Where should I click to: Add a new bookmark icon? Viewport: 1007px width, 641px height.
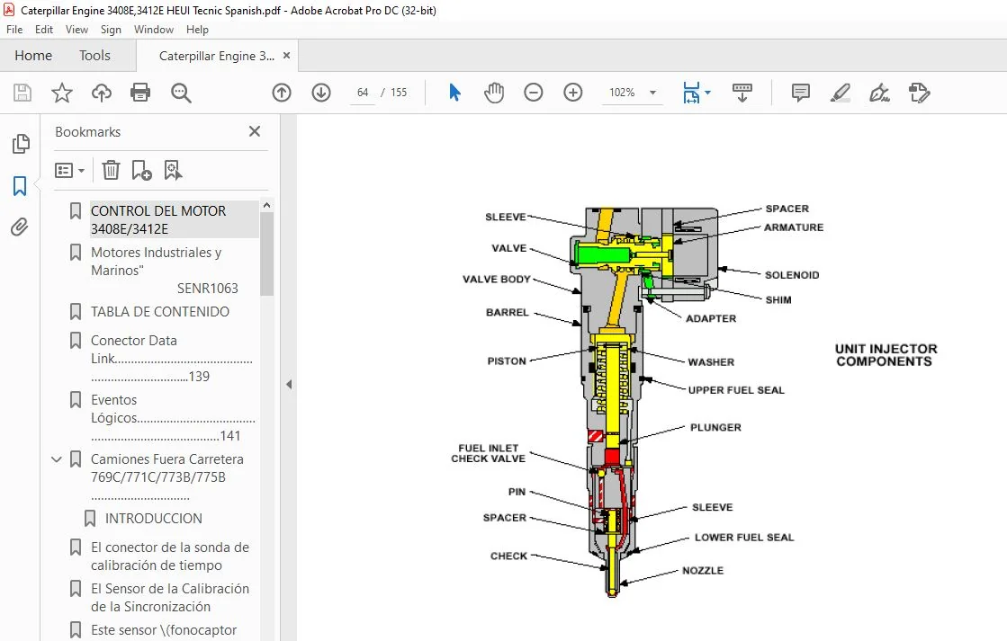click(x=141, y=170)
